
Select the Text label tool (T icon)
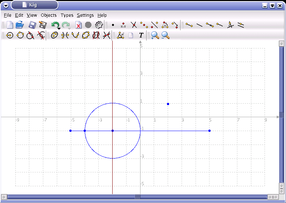click(141, 35)
